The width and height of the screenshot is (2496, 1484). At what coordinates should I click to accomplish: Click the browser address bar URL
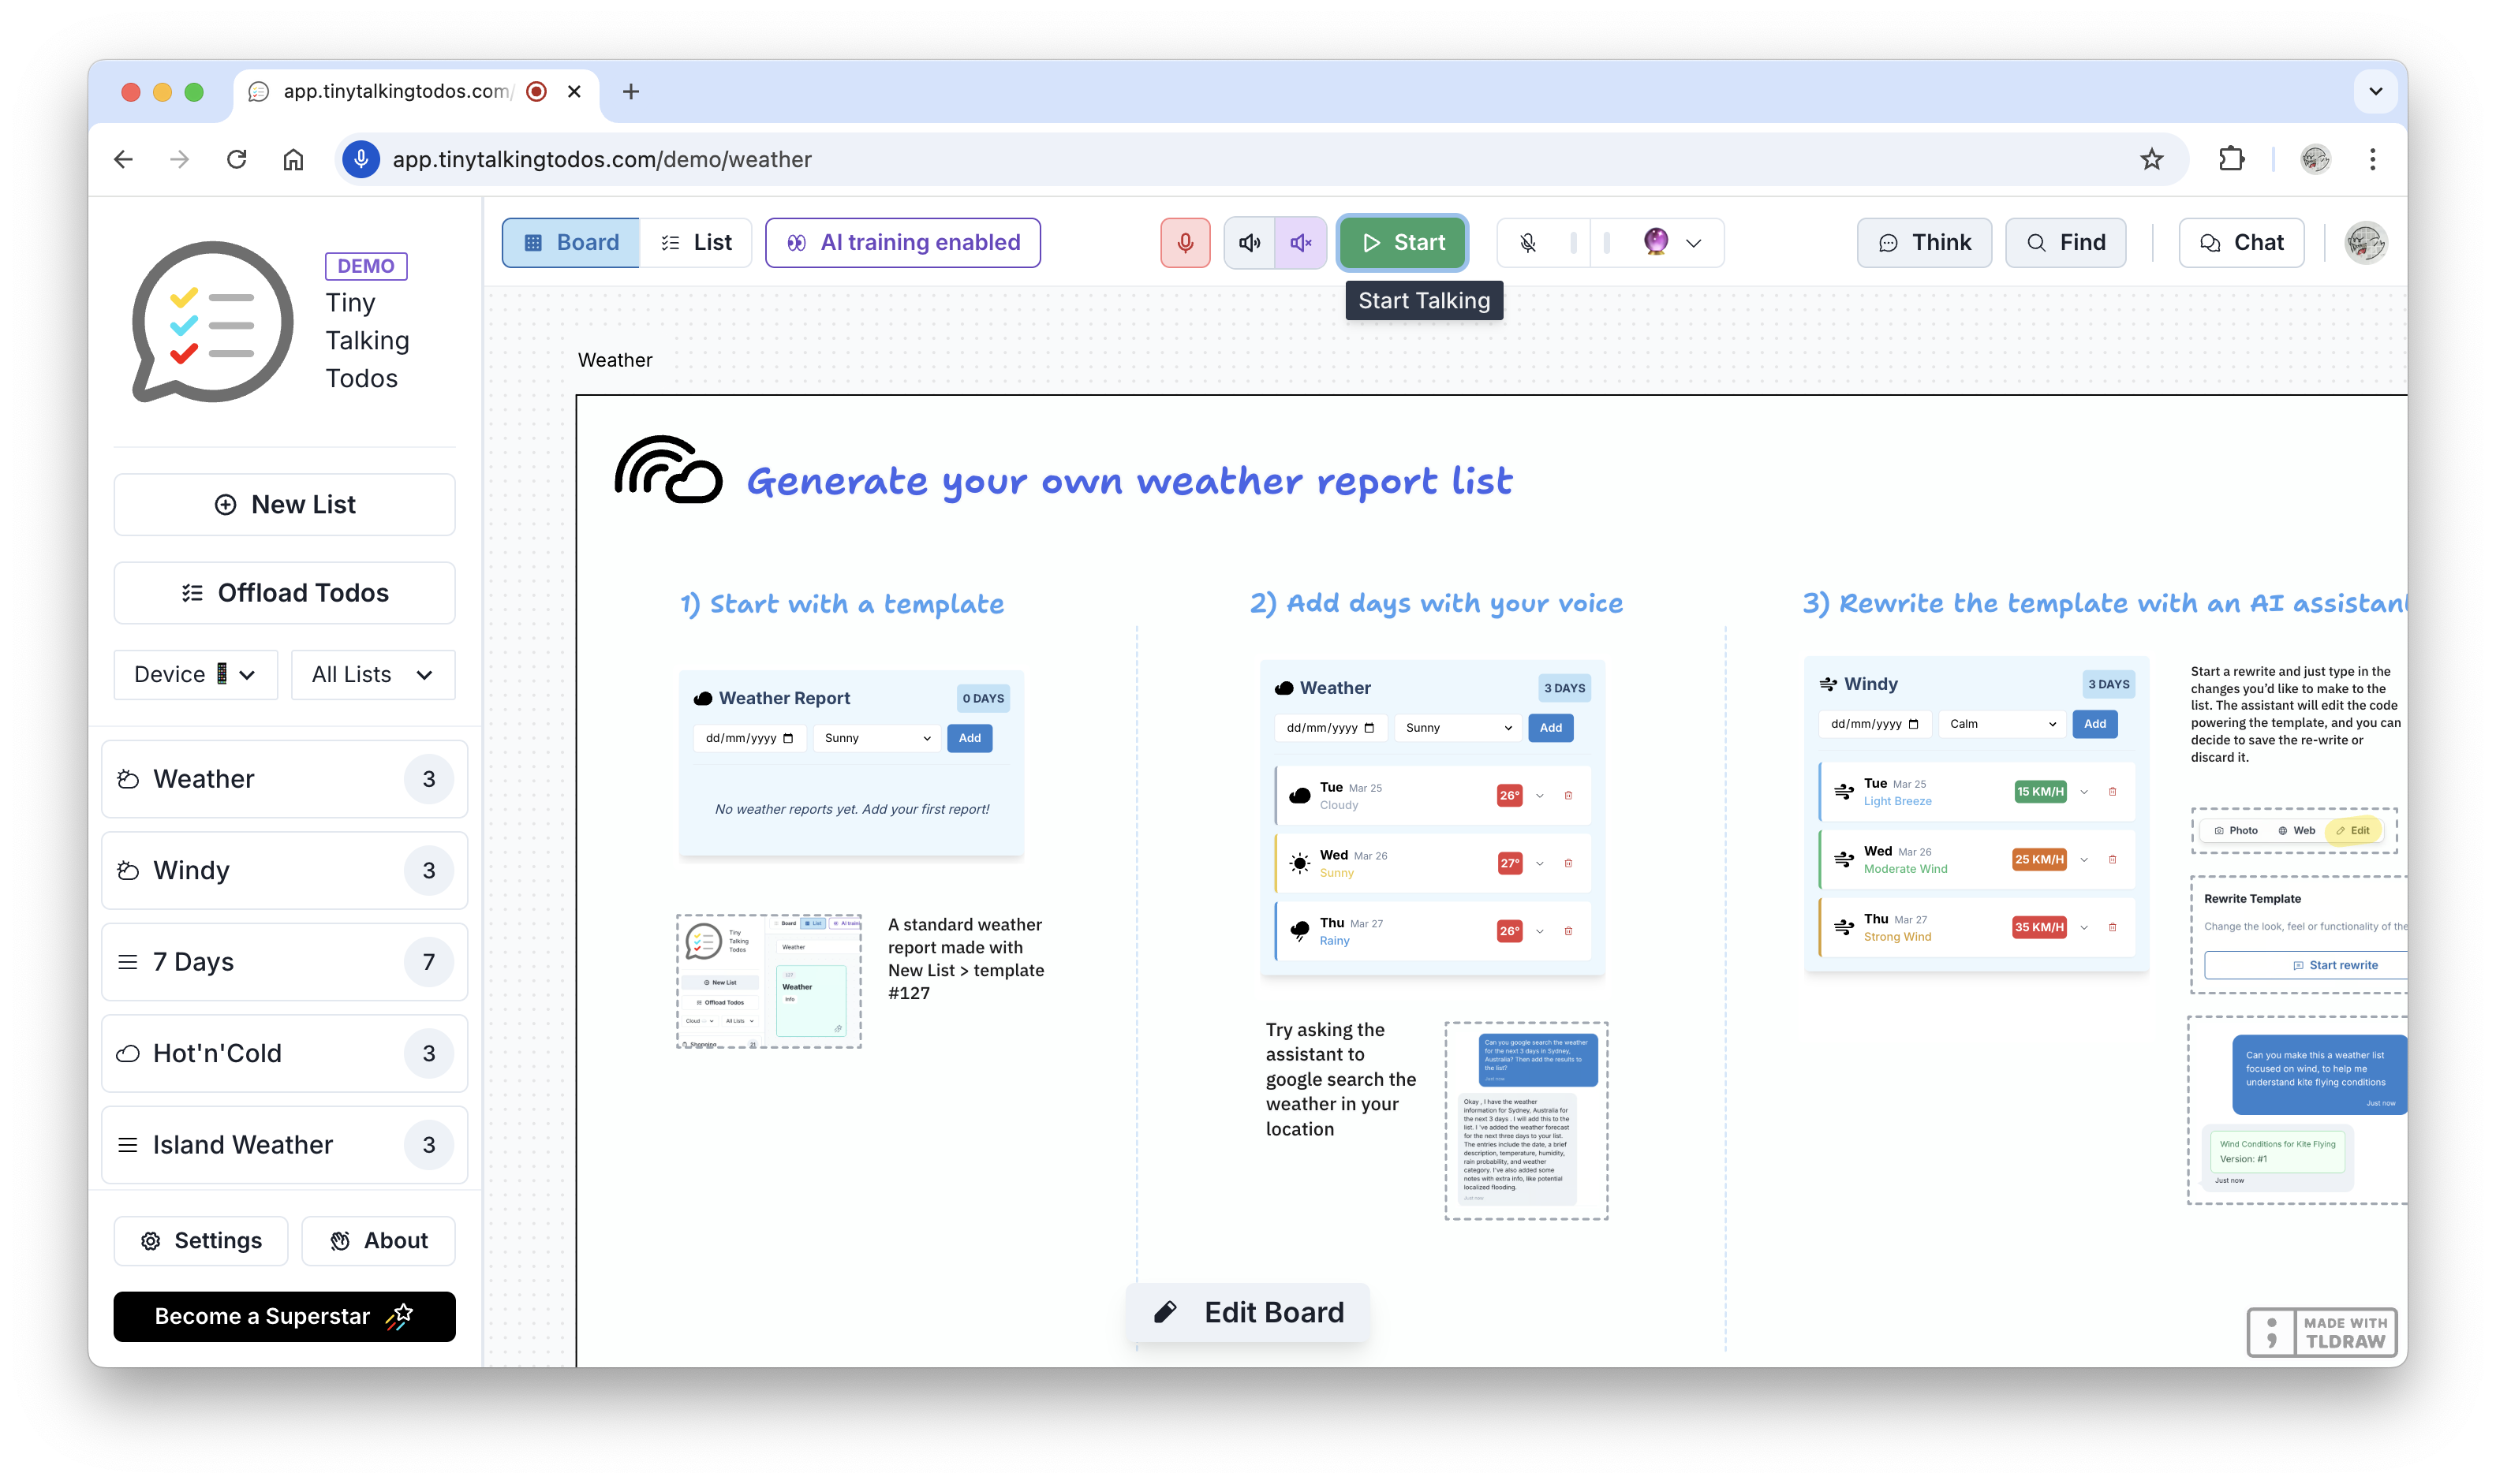[x=601, y=159]
